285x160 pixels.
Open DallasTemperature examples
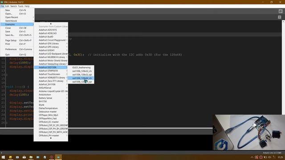click(51, 108)
